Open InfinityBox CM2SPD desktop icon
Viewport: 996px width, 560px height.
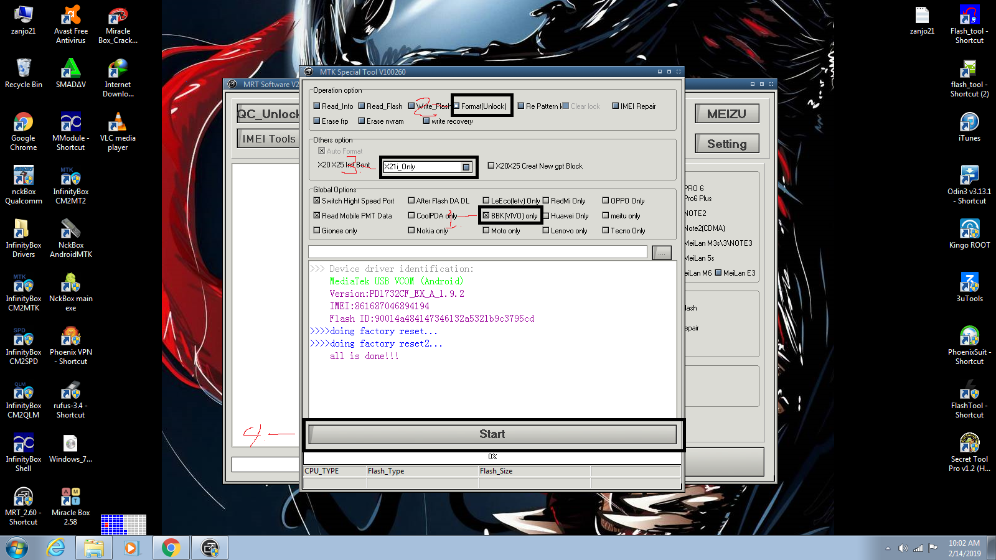pyautogui.click(x=24, y=345)
